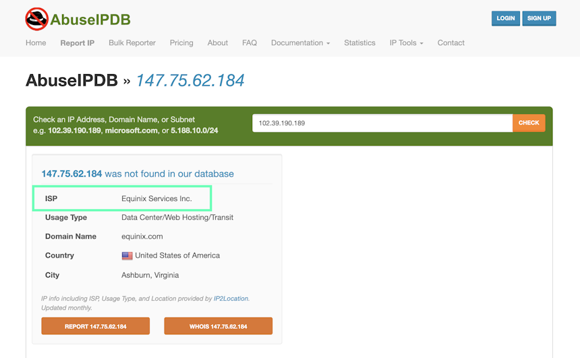Click the AbuseIPDB logo icon

pos(36,19)
